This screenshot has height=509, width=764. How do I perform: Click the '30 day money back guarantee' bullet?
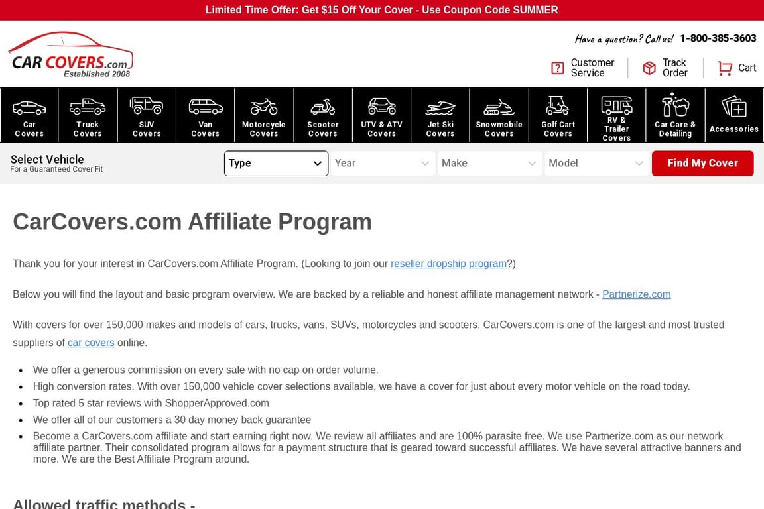click(172, 420)
